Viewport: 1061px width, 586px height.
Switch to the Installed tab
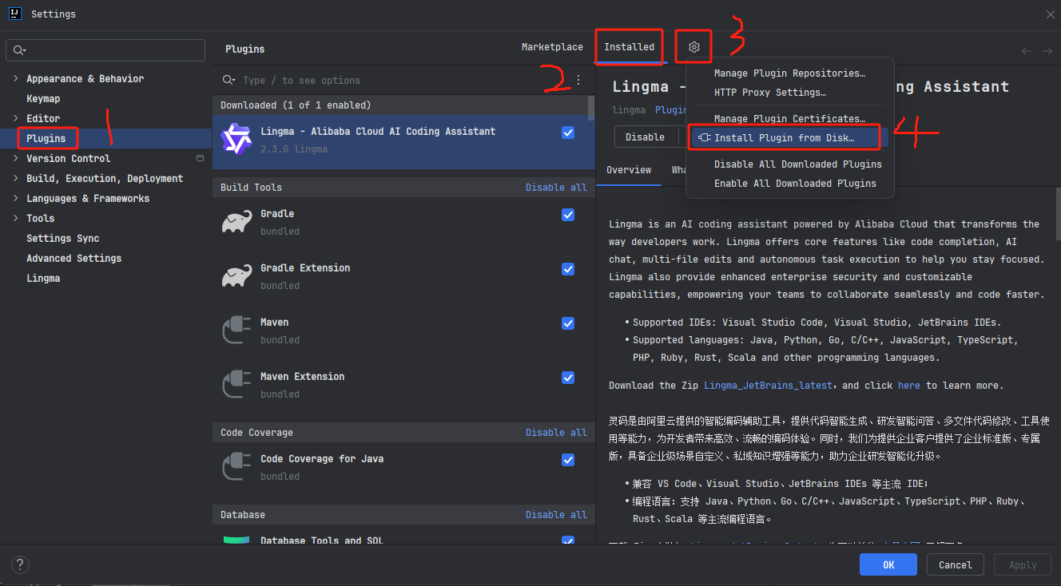point(629,47)
